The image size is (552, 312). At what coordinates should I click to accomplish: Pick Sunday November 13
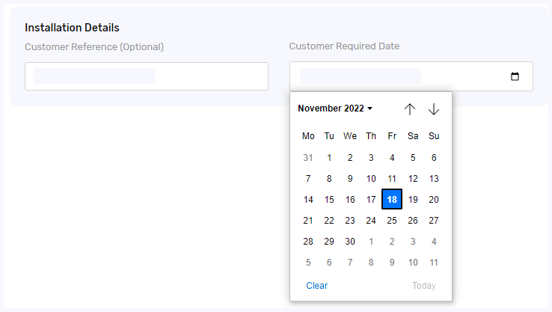coord(434,179)
